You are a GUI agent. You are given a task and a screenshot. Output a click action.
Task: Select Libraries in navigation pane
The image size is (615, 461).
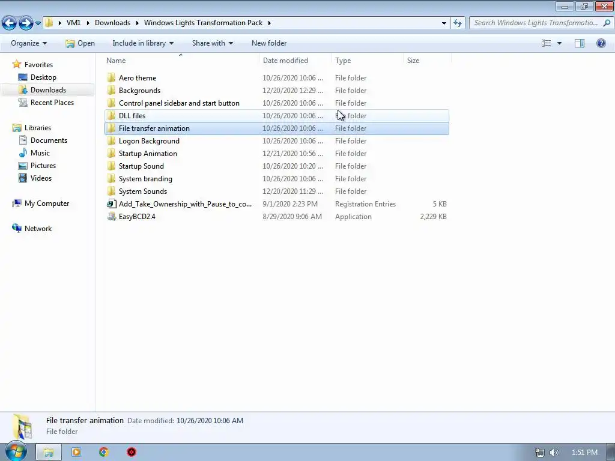point(38,128)
